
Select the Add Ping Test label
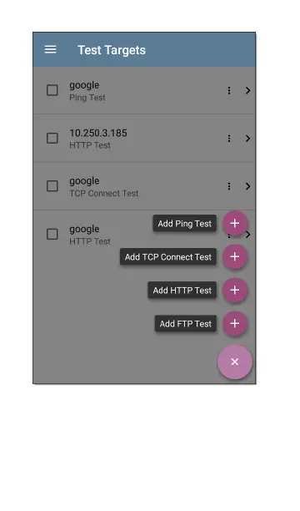point(184,224)
